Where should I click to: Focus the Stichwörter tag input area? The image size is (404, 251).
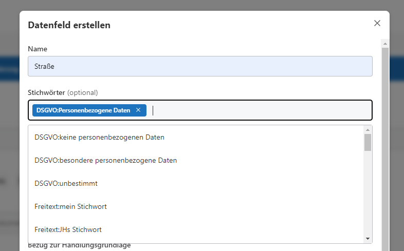pyautogui.click(x=257, y=110)
